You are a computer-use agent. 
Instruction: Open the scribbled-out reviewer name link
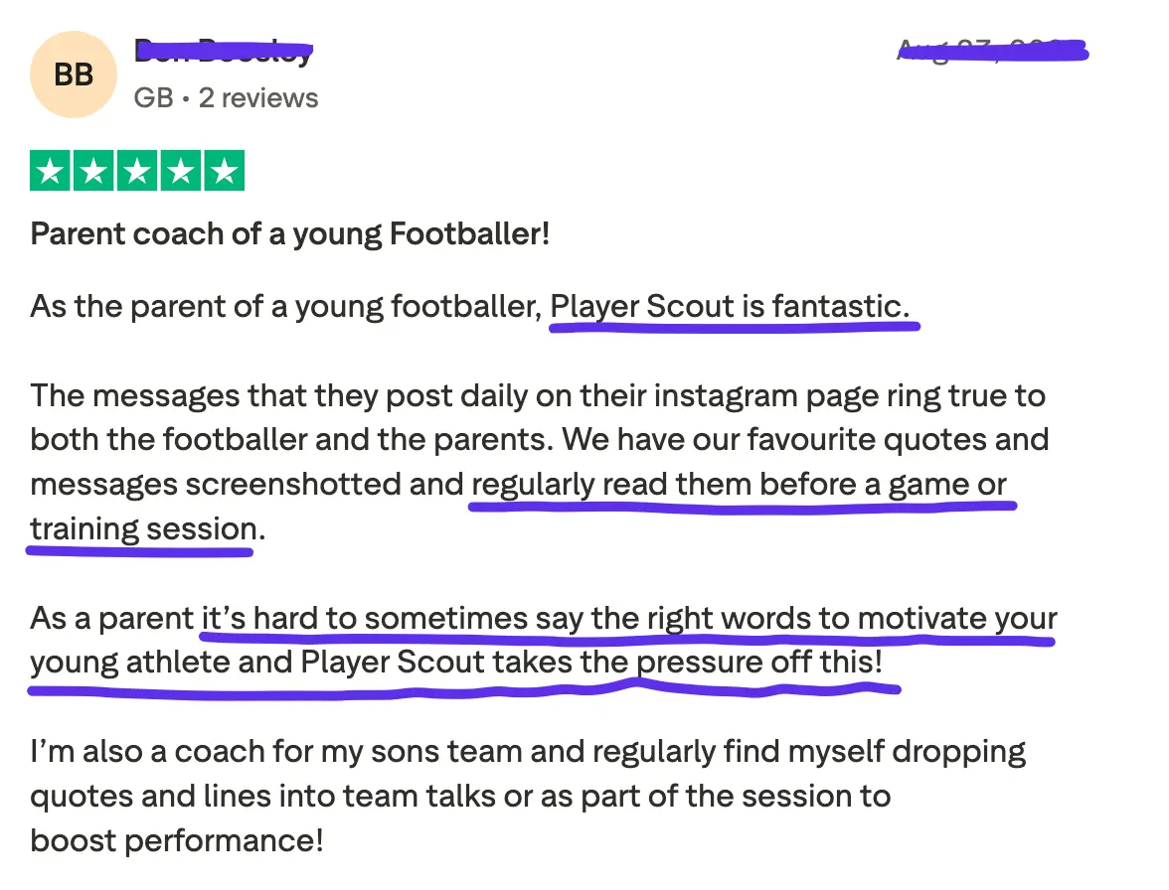(x=224, y=52)
